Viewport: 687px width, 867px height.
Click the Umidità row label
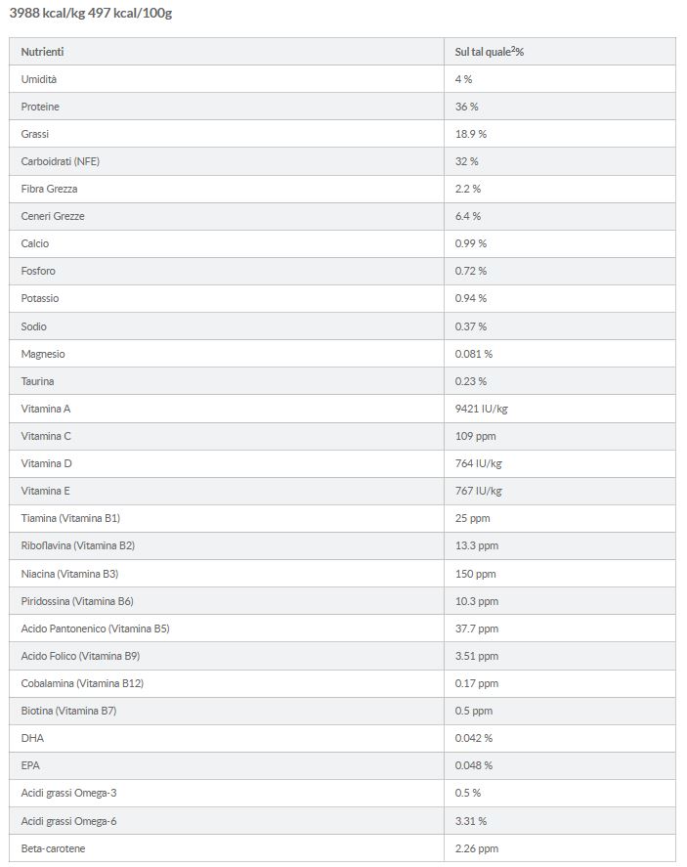[39, 79]
